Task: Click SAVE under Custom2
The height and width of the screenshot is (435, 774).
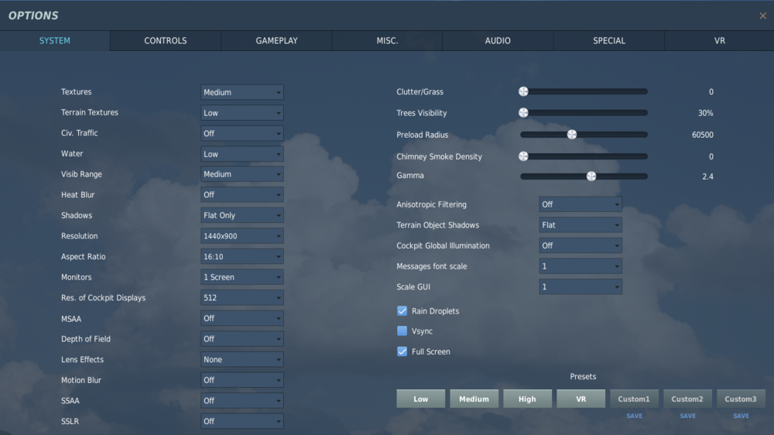Action: tap(687, 416)
